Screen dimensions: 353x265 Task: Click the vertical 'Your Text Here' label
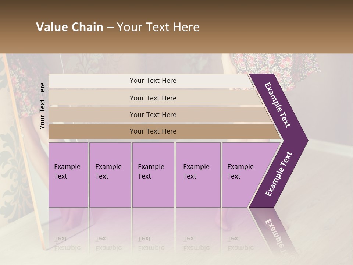tap(42, 106)
